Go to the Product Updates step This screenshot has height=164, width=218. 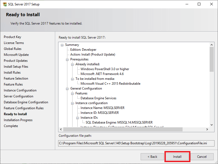click(16, 61)
